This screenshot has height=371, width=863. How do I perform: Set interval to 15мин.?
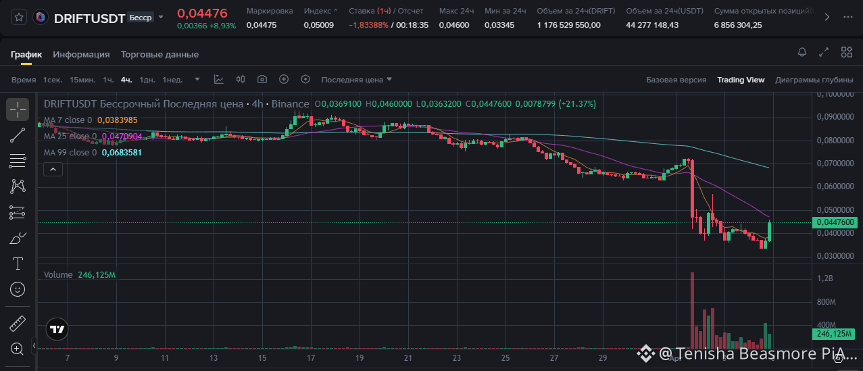82,80
